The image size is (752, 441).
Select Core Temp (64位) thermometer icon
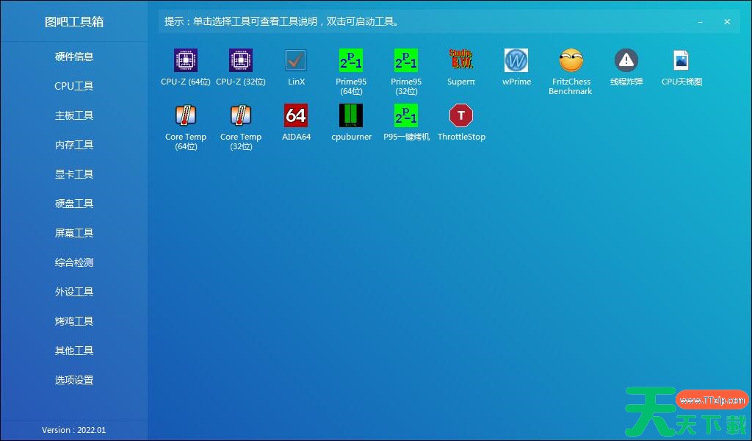click(186, 115)
